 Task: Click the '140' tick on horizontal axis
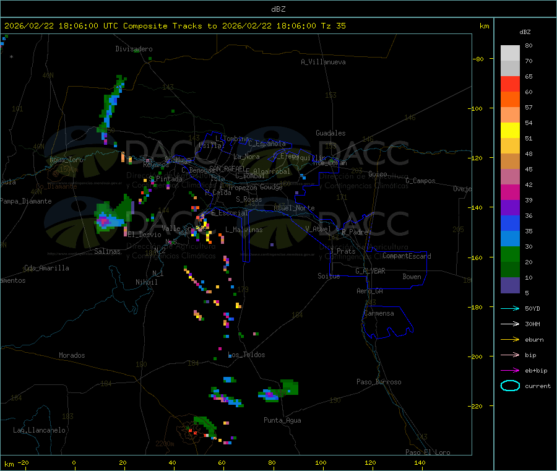click(x=420, y=462)
